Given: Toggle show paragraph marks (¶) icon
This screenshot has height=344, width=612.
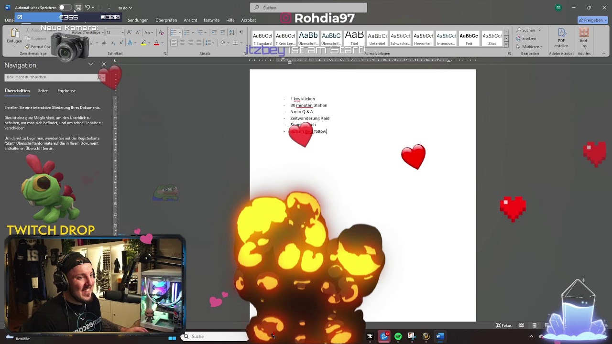Looking at the screenshot, I should click(x=241, y=32).
